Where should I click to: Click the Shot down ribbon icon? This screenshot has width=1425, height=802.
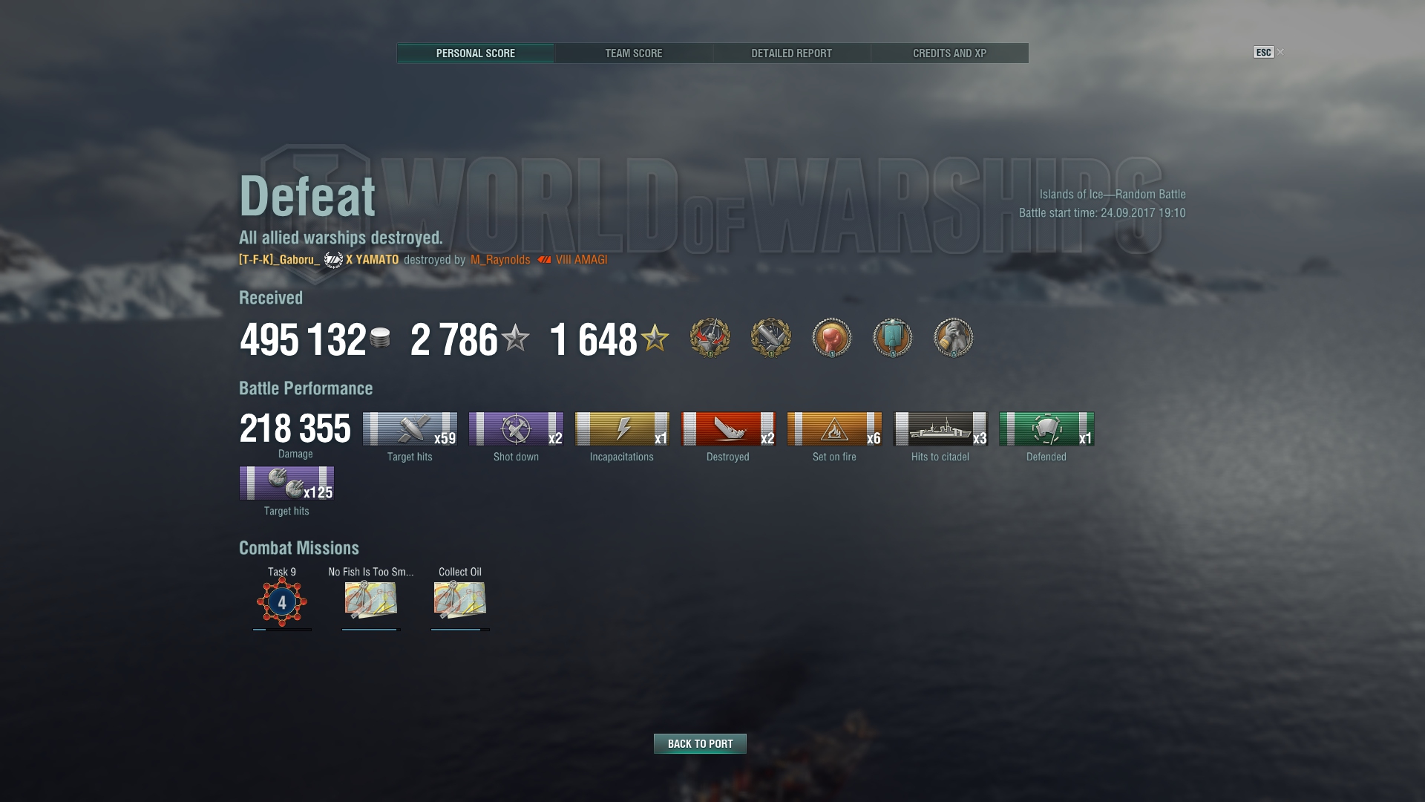click(516, 429)
